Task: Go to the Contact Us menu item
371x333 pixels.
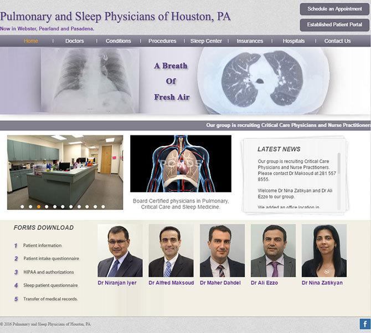Action: point(337,41)
